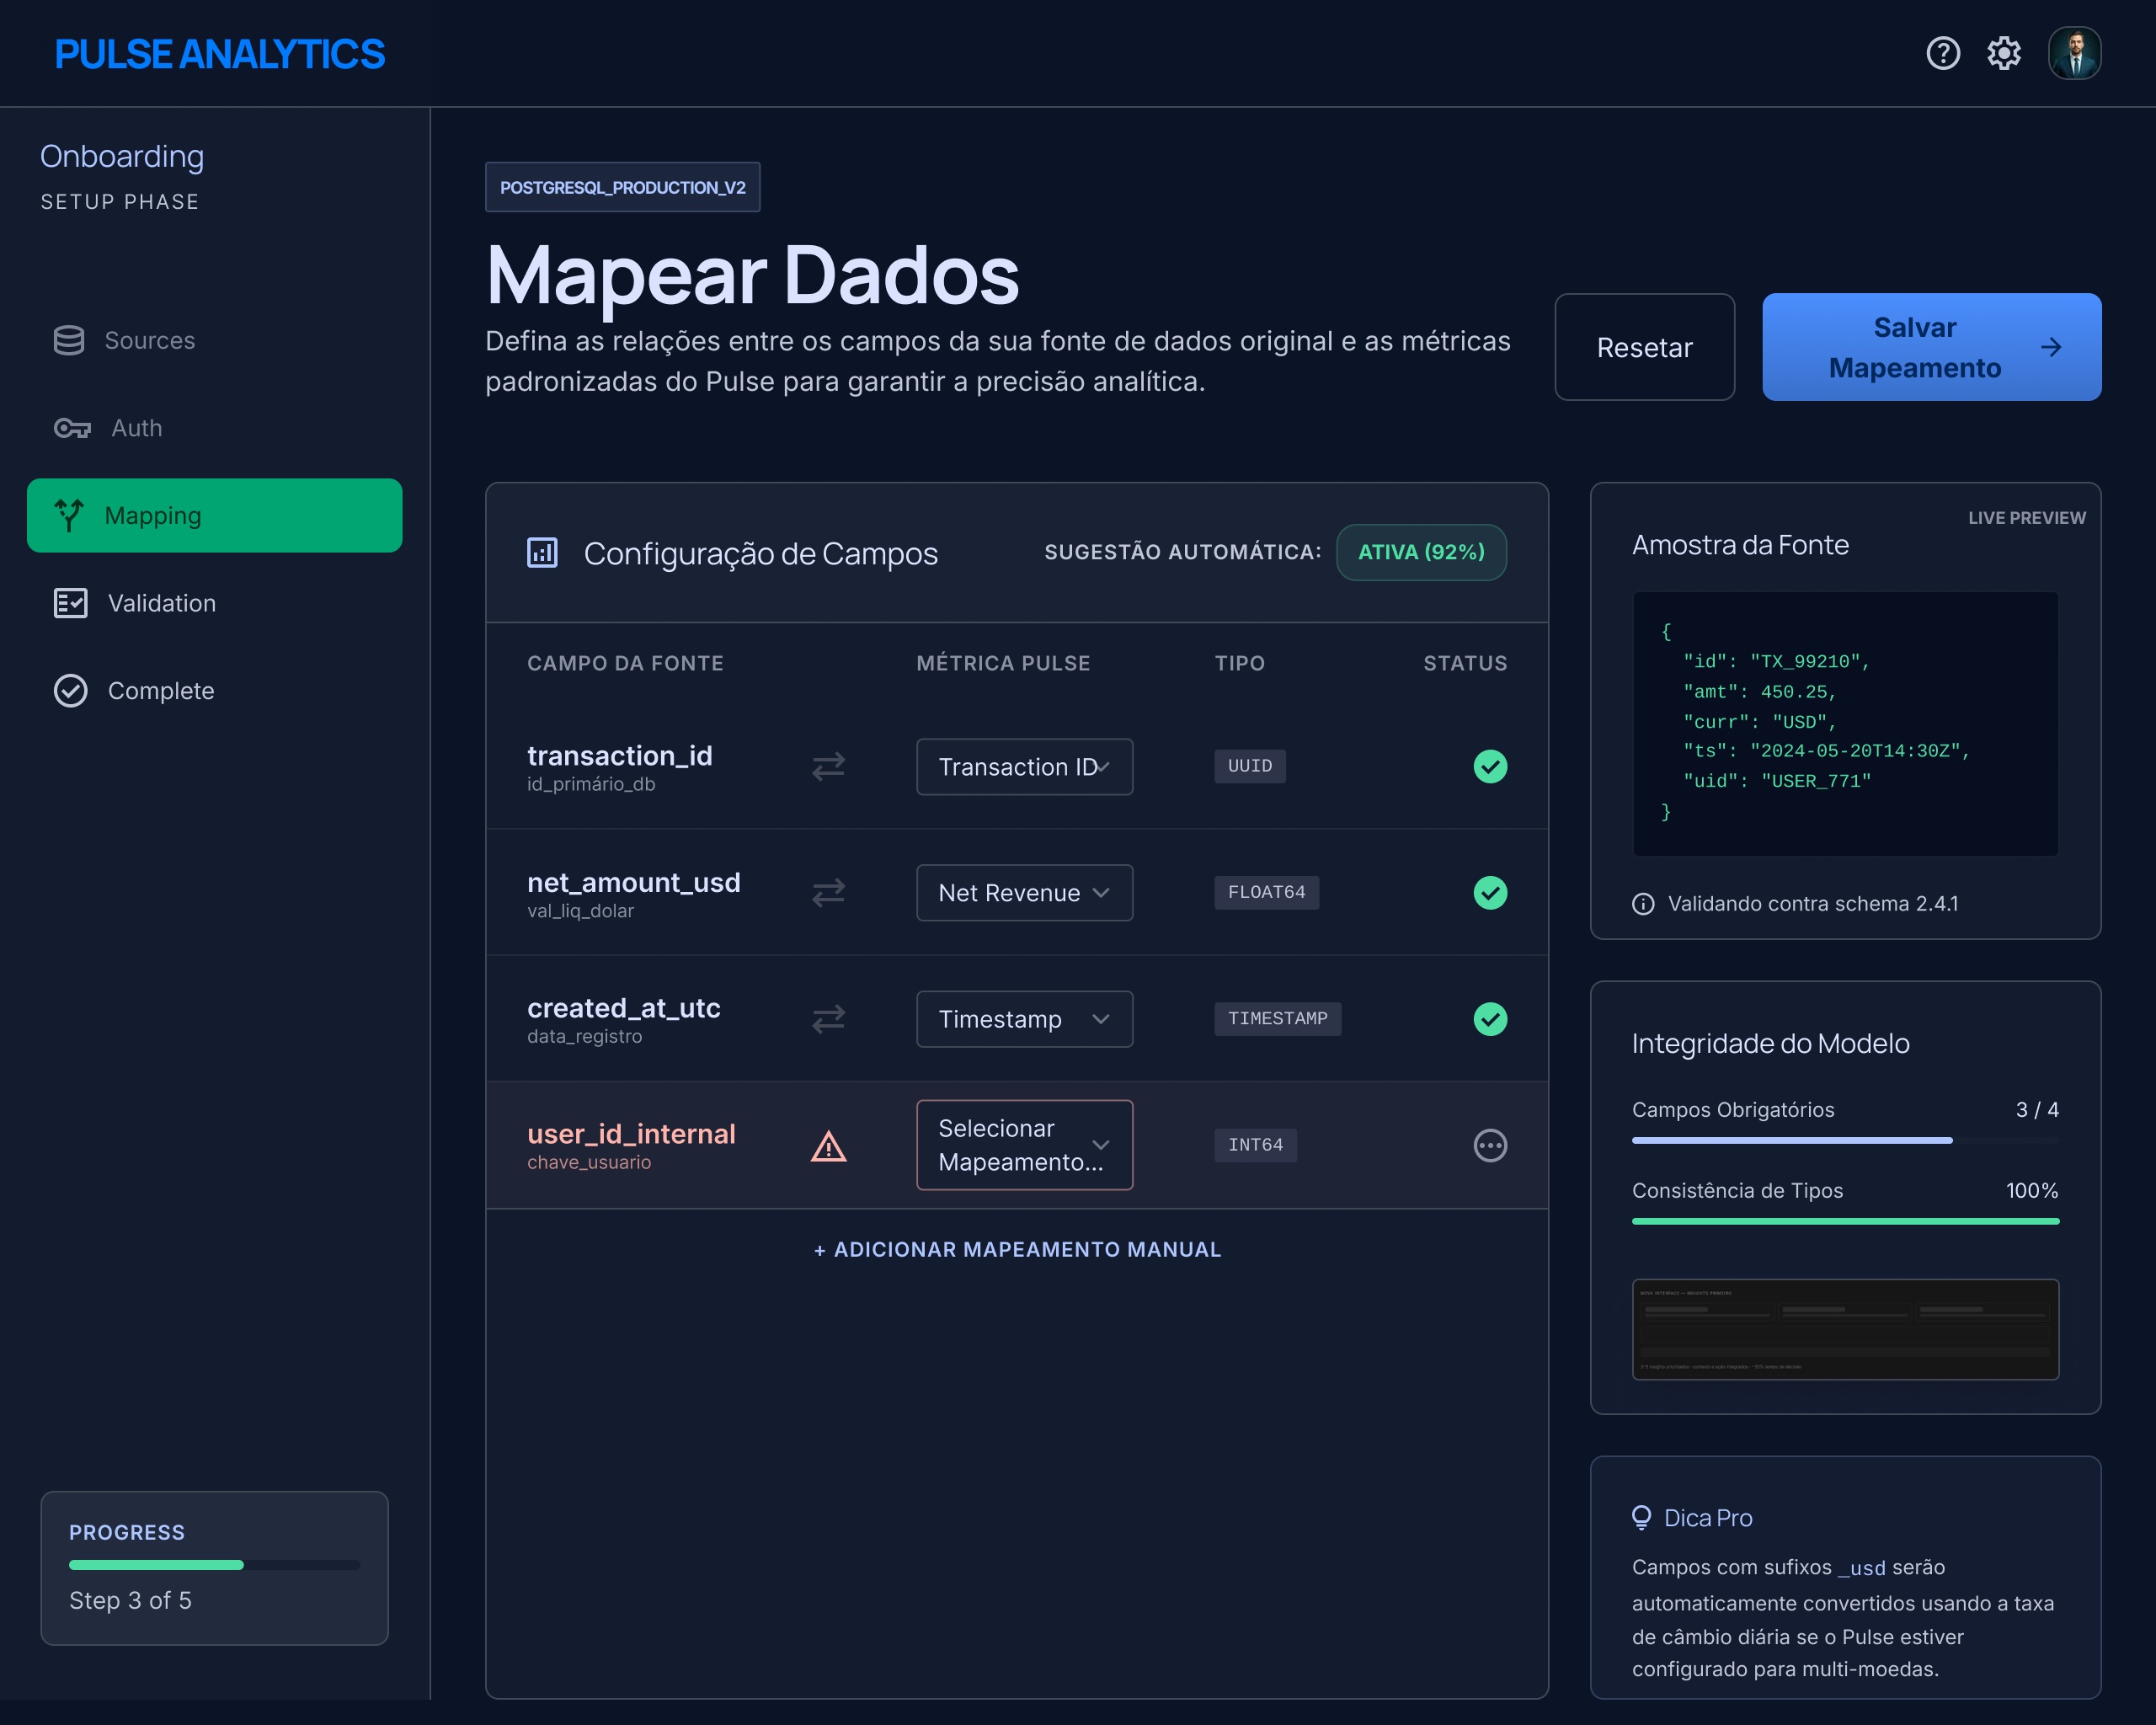Click the MÉTRICA PULSE column header
Screen dimensions: 2156x1725
(1003, 663)
